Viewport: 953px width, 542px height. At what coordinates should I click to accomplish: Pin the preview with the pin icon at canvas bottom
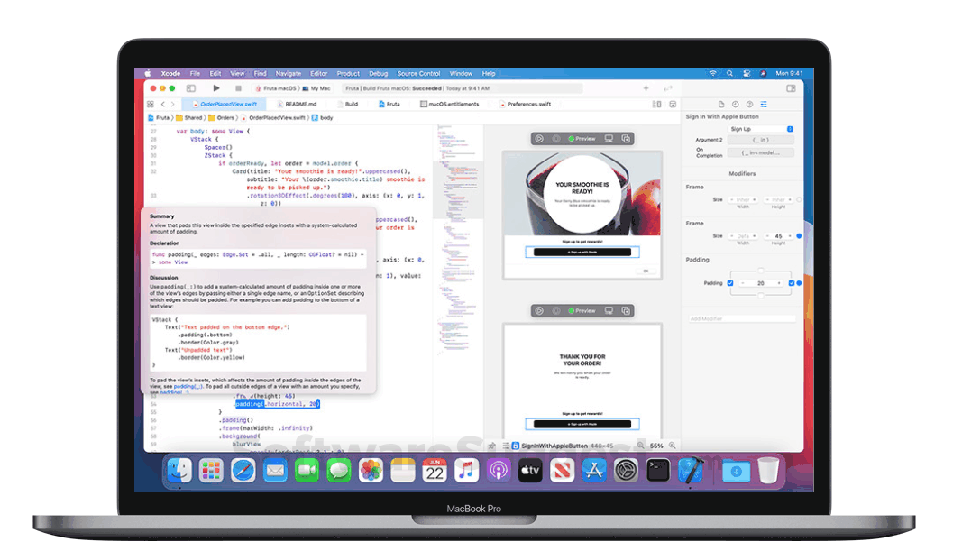click(491, 446)
